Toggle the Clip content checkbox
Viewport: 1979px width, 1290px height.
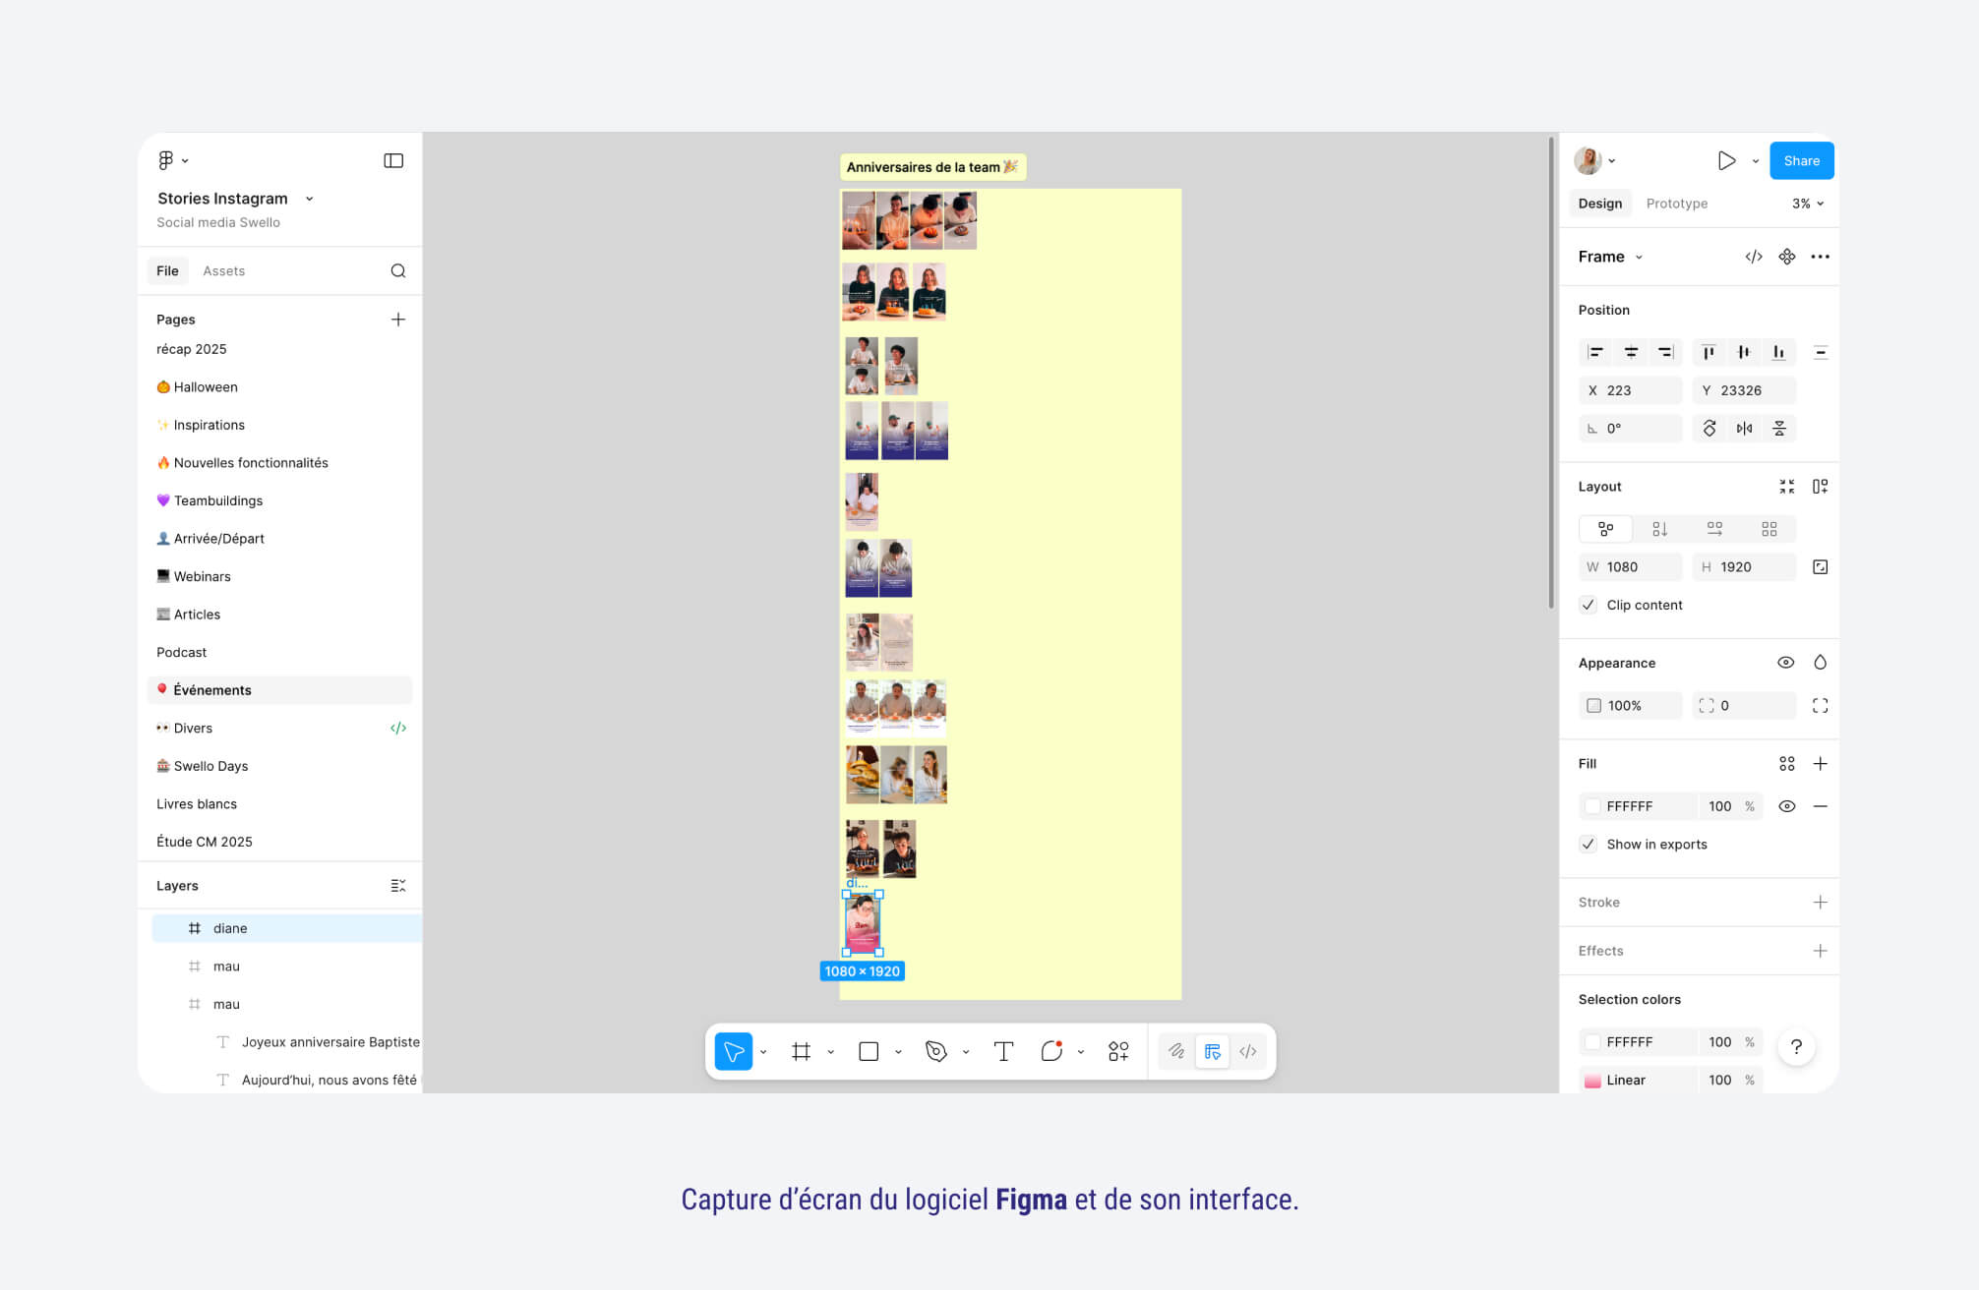coord(1589,605)
